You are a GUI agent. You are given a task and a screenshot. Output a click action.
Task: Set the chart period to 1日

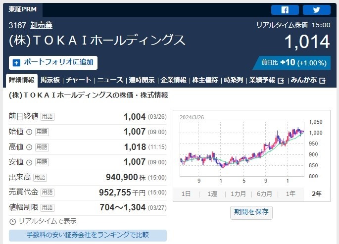coord(186,194)
